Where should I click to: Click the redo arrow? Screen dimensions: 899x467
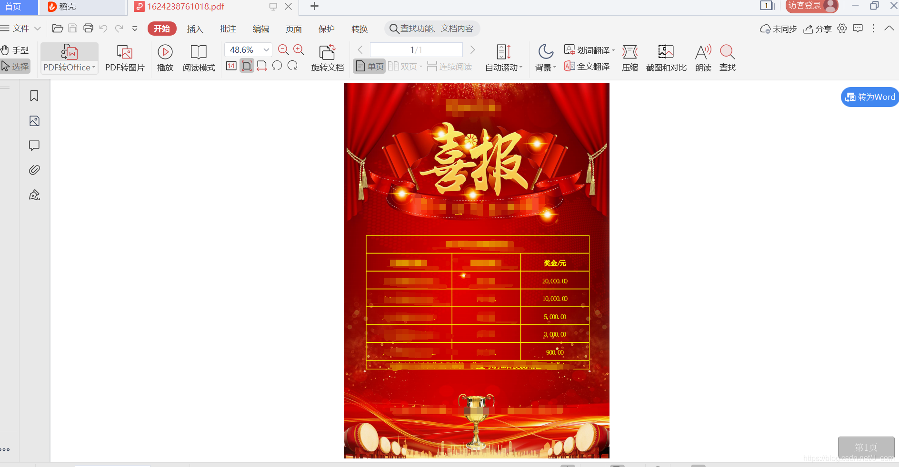[x=119, y=28]
